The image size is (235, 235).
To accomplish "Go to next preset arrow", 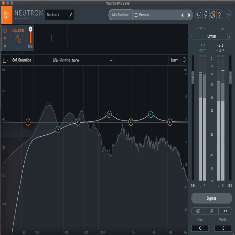I will coord(189,15).
